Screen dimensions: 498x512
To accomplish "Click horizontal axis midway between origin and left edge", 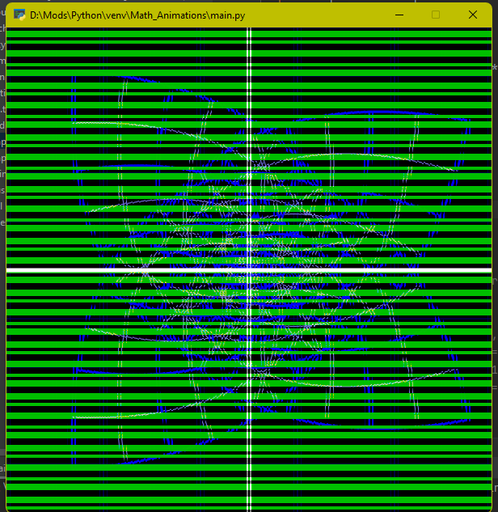I will (x=128, y=269).
